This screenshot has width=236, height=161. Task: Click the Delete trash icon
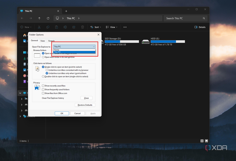(x=82, y=27)
